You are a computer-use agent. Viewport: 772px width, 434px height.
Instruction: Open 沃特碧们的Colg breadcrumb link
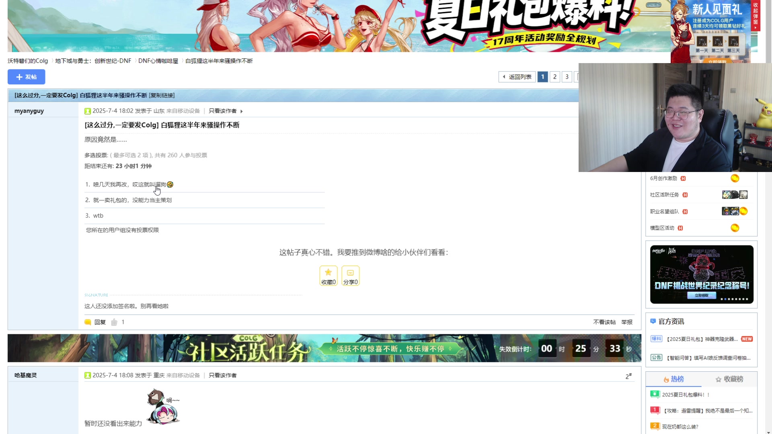(x=28, y=61)
